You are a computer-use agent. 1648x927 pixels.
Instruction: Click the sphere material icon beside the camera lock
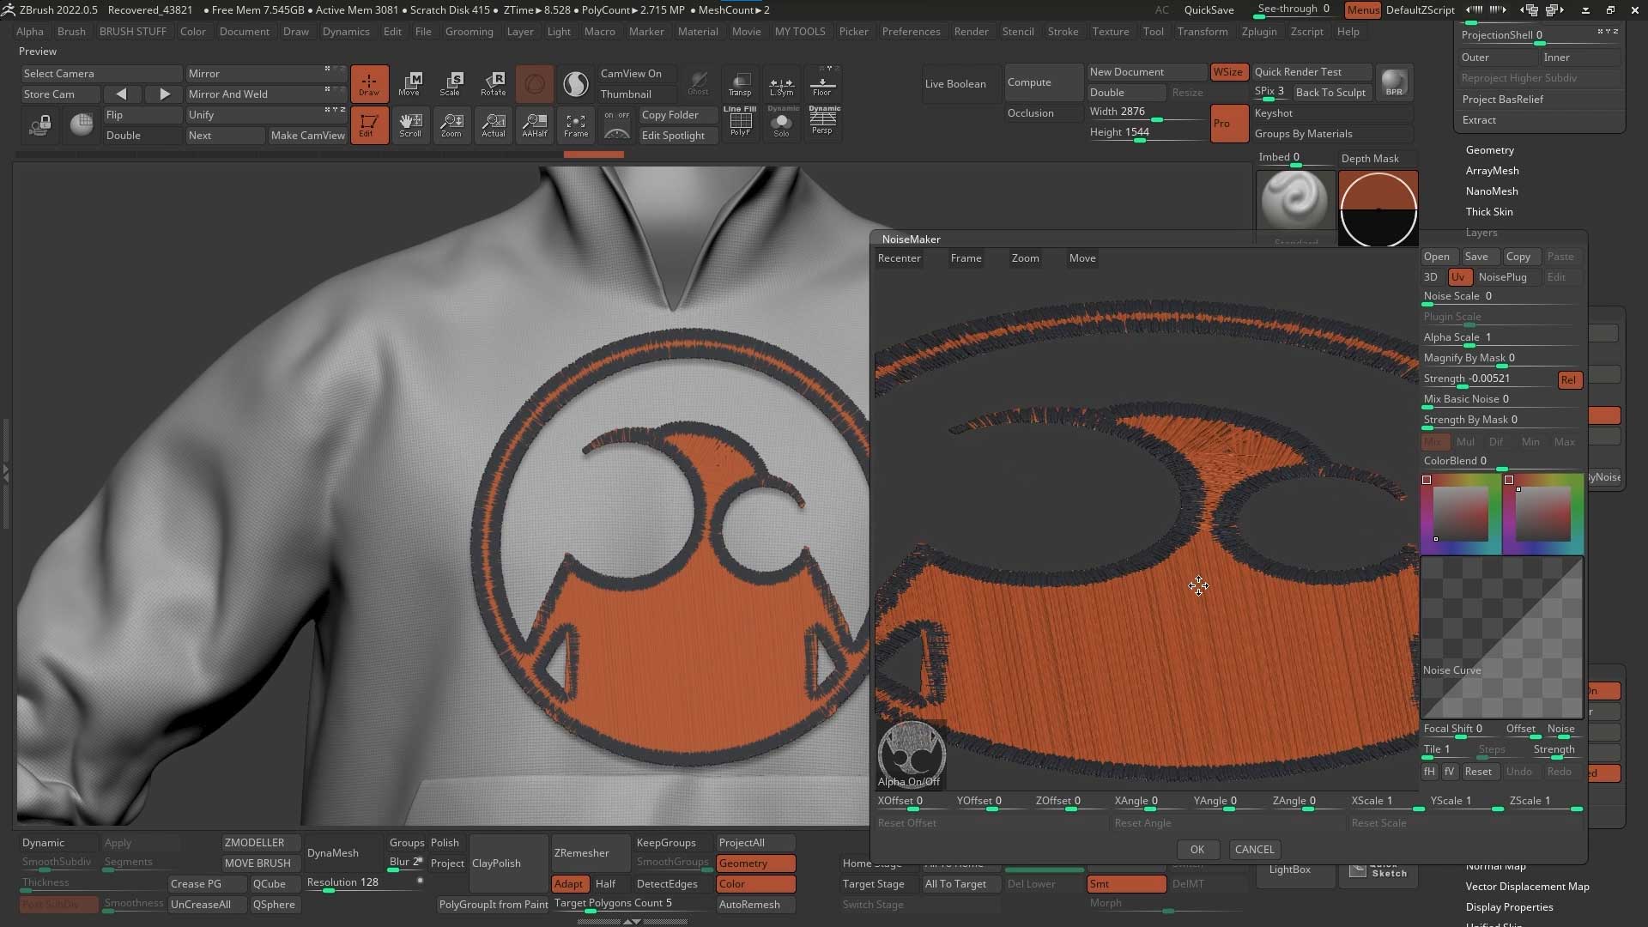click(x=82, y=125)
